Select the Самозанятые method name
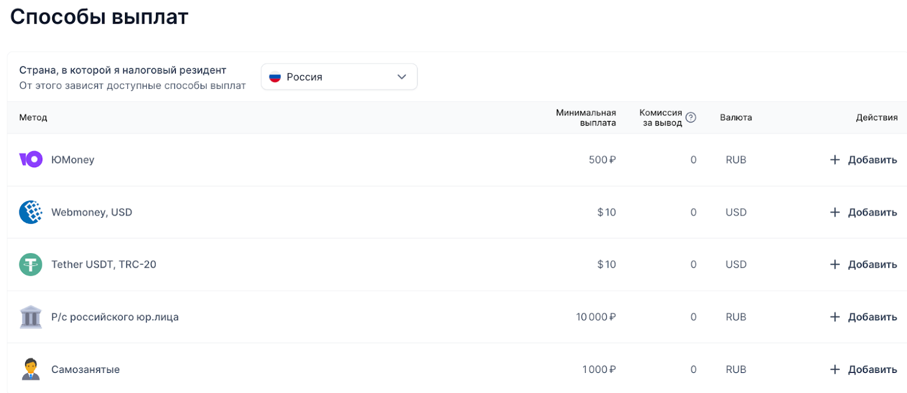The height and width of the screenshot is (393, 907). [x=85, y=370]
